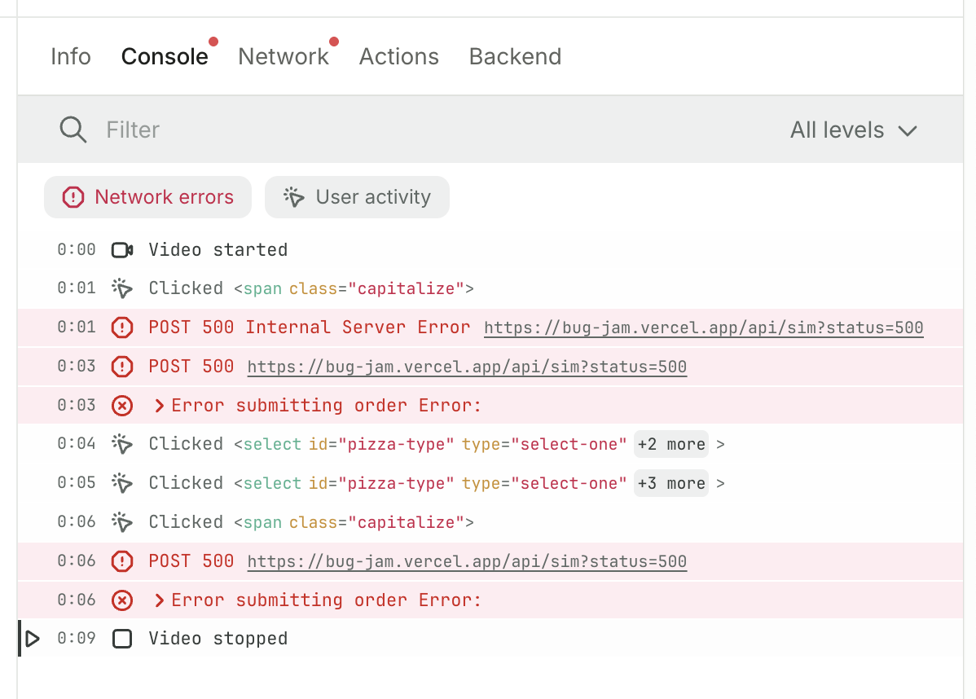Open the Backend tab
This screenshot has width=976, height=699.
[x=515, y=57]
